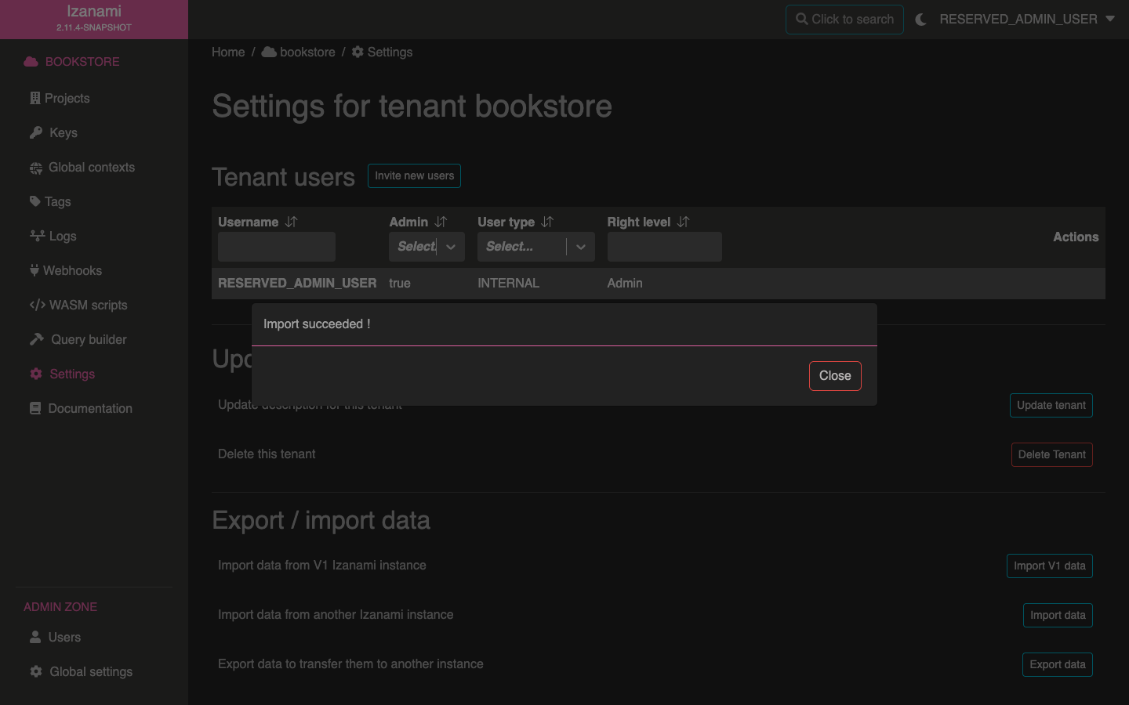Open RESERVED_ADMIN_USER account dropdown

[x=1026, y=20]
